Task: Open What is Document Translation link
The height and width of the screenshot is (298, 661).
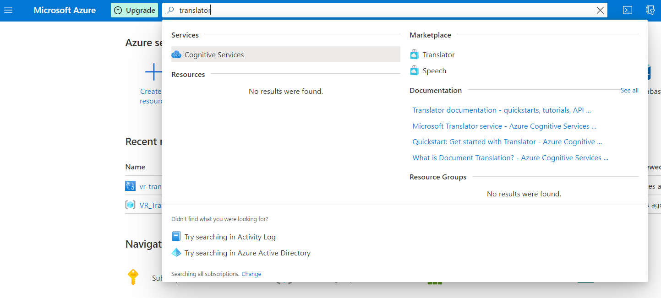Action: pyautogui.click(x=510, y=158)
